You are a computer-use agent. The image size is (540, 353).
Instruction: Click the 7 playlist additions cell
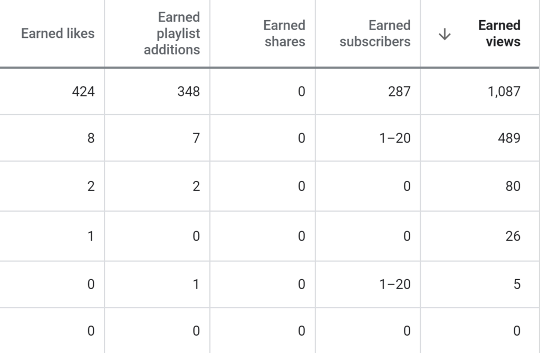click(x=196, y=138)
